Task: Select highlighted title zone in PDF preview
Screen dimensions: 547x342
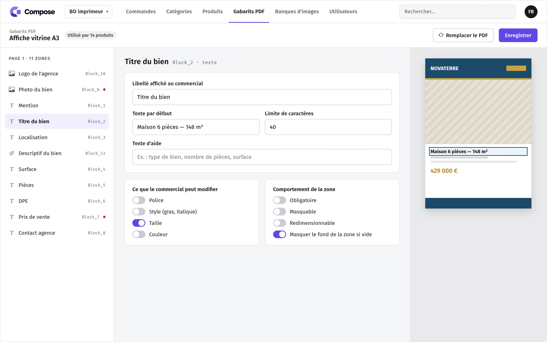Action: tap(478, 151)
